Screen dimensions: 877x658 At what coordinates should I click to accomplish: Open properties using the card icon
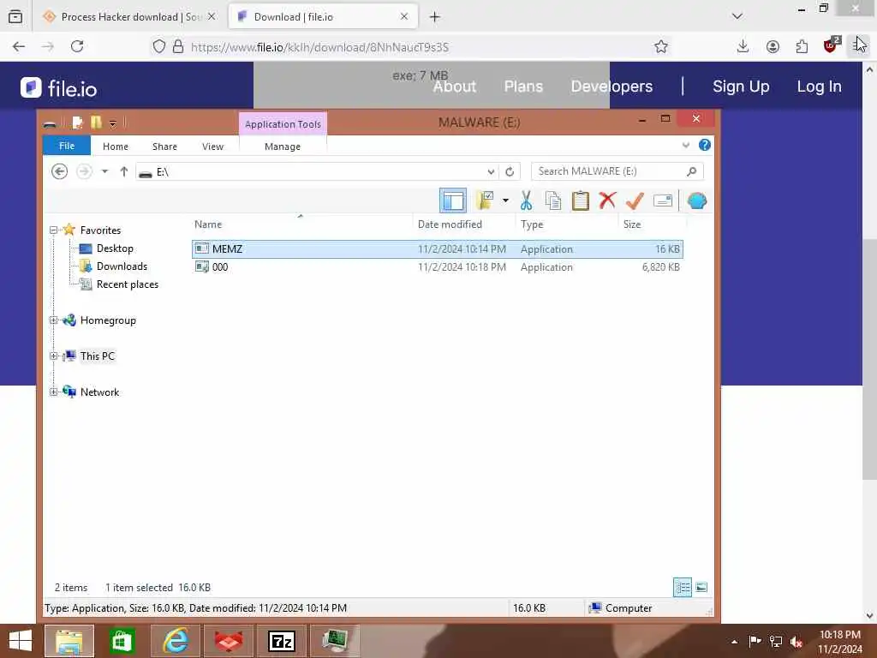(x=662, y=200)
